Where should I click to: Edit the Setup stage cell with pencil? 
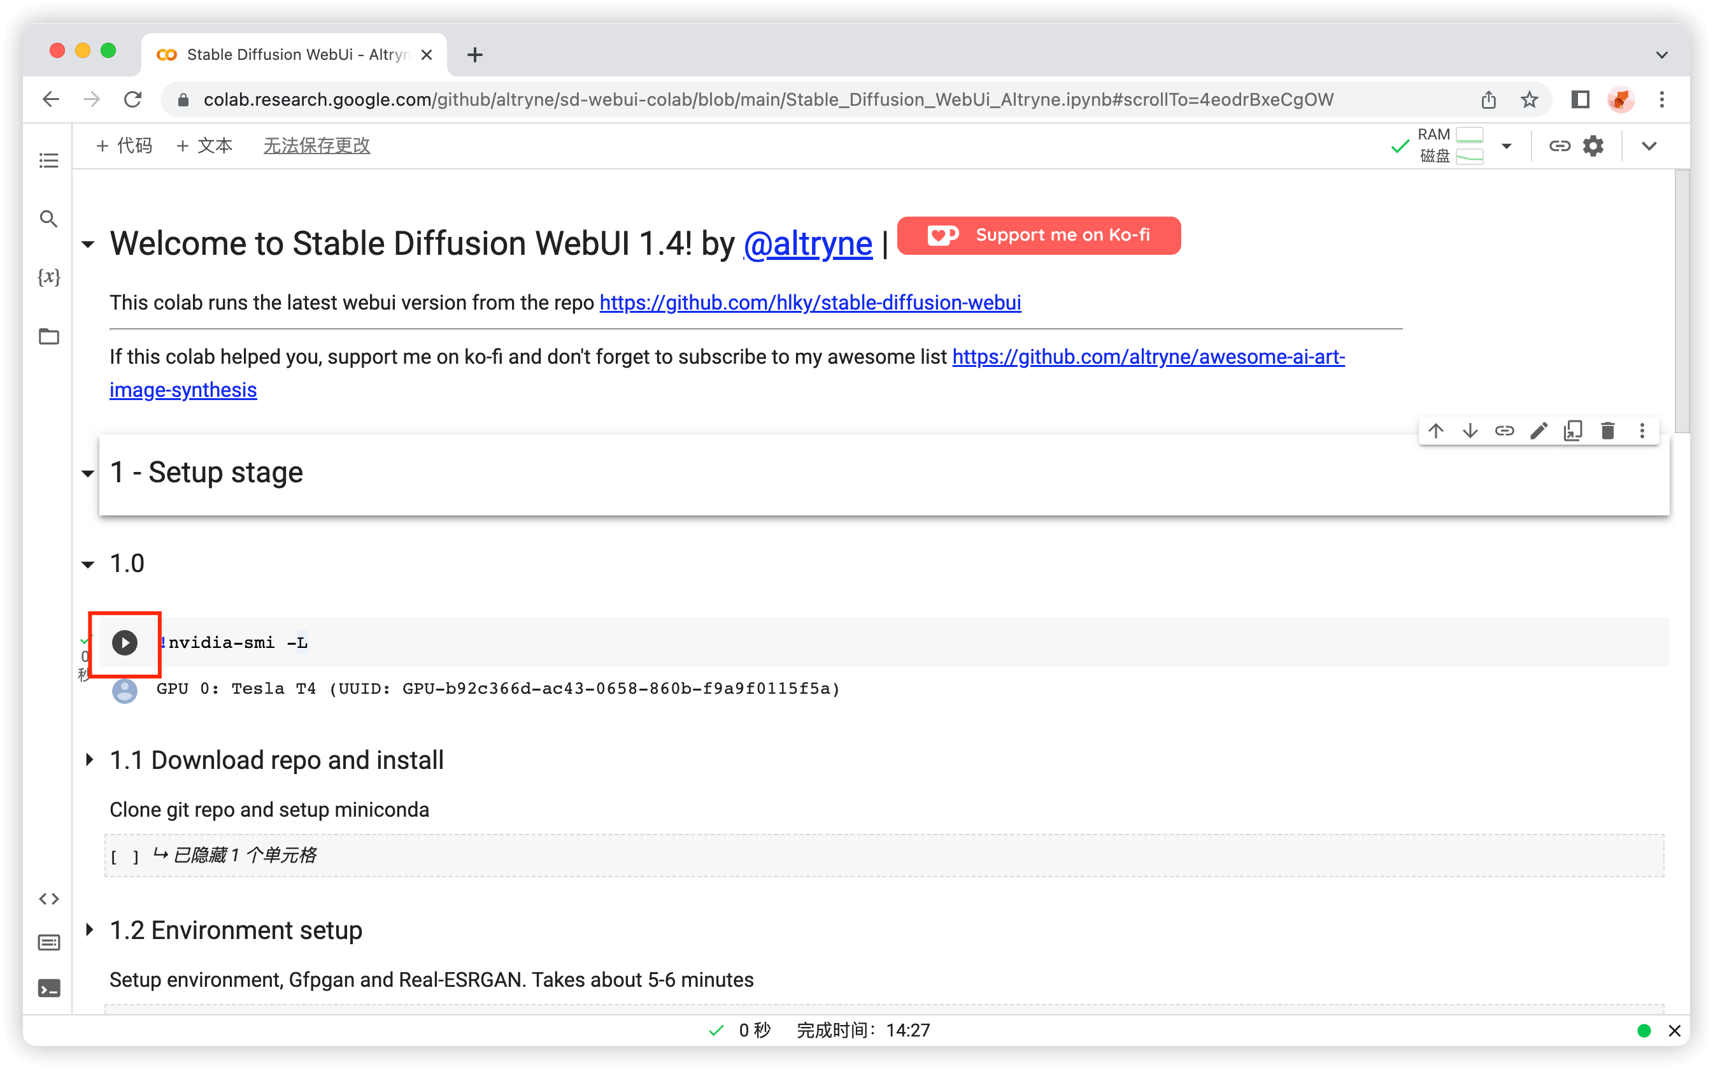tap(1539, 431)
